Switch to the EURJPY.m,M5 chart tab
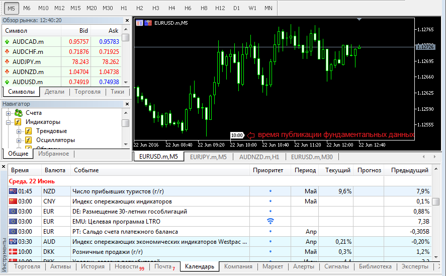Screen dimensions: 446x276 coord(208,157)
